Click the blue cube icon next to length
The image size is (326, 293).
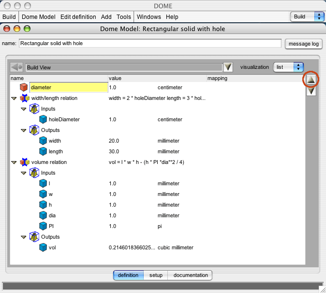(x=43, y=151)
